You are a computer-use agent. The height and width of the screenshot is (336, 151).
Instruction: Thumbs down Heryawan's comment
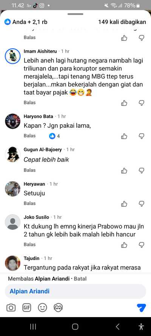point(142,204)
